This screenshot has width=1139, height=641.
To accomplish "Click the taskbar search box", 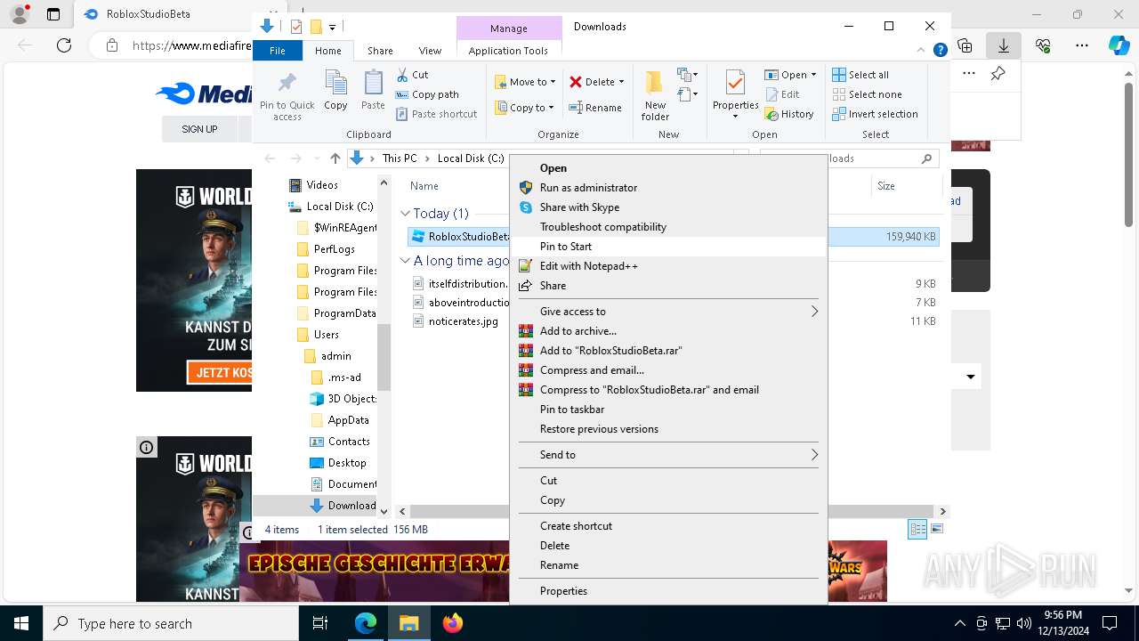I will point(171,623).
